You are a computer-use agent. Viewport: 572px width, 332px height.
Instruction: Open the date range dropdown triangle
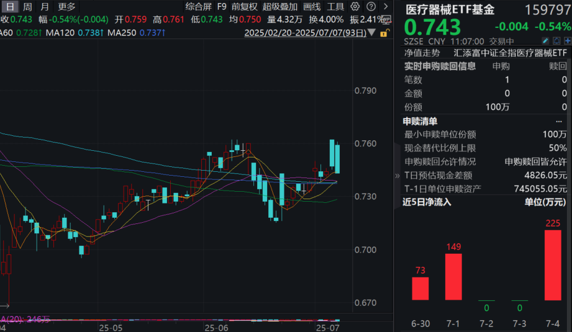[372, 32]
